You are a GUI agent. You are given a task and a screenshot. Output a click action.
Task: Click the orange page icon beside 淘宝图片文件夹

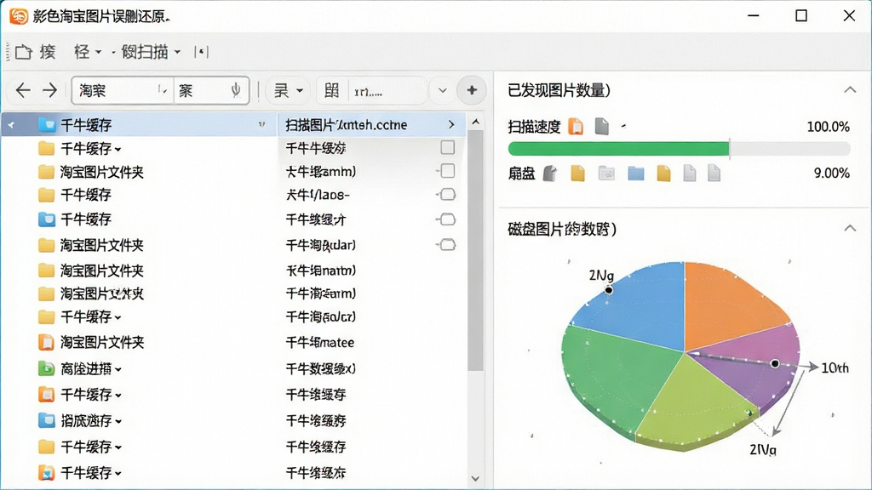[46, 342]
